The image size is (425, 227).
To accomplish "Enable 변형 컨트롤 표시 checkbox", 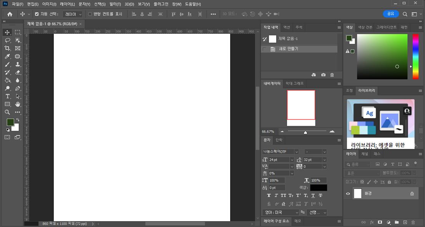I will [90, 14].
